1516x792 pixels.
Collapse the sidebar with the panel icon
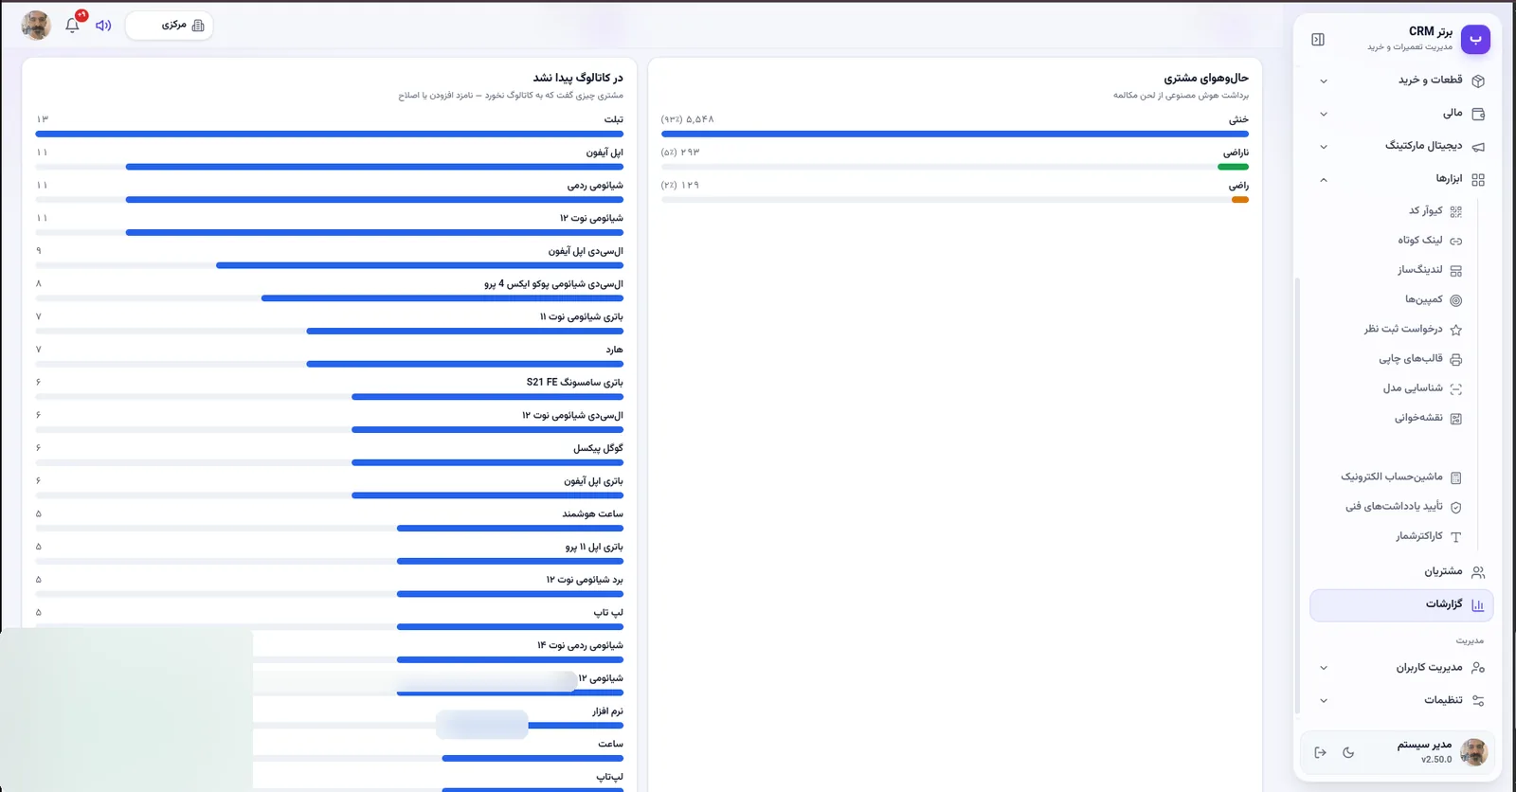(x=1318, y=39)
